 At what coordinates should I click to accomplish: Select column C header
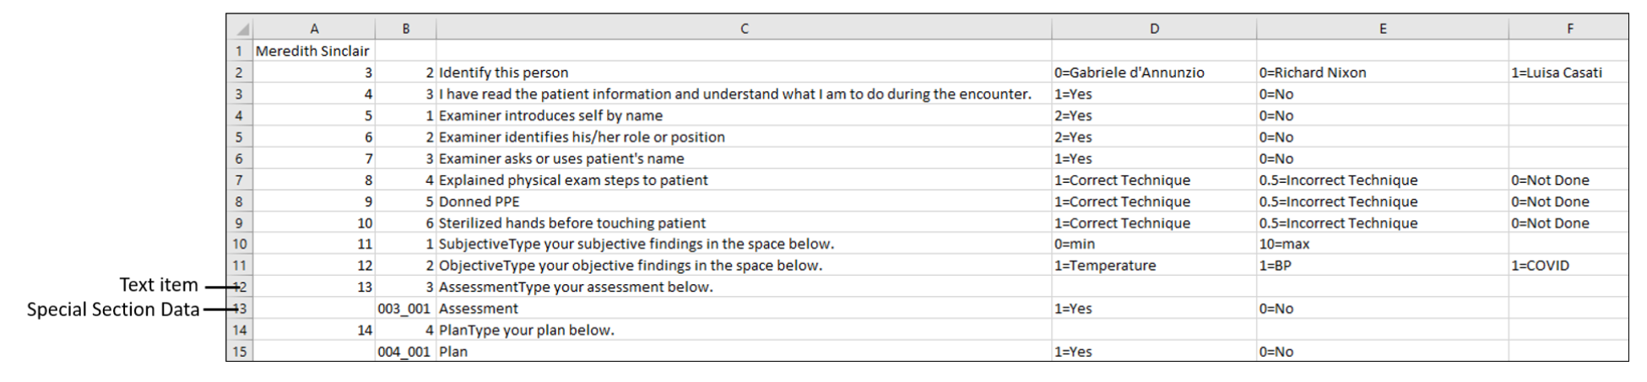744,29
